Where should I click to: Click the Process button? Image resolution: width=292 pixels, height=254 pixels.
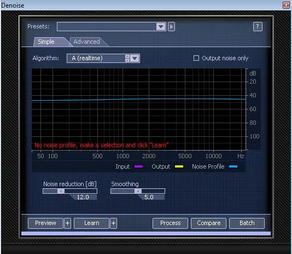click(x=171, y=223)
